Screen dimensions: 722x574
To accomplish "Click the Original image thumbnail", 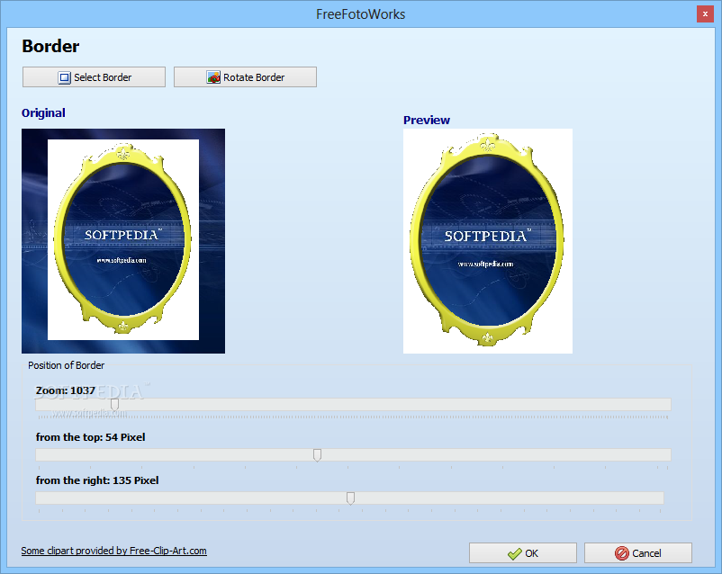I will [123, 241].
